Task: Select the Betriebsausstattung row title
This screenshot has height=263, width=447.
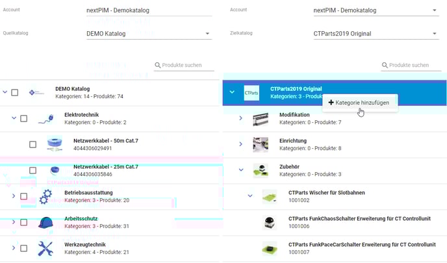Action: click(88, 193)
